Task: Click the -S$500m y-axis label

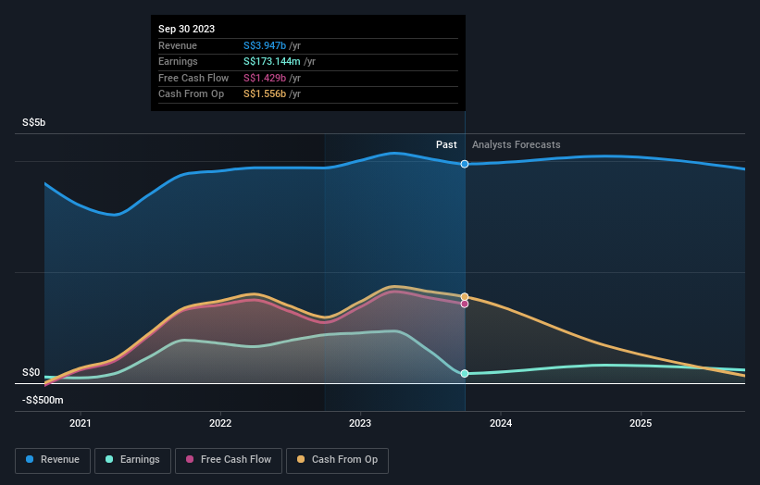Action: 43,400
